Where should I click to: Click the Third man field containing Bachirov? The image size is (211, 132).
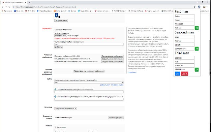185,58
